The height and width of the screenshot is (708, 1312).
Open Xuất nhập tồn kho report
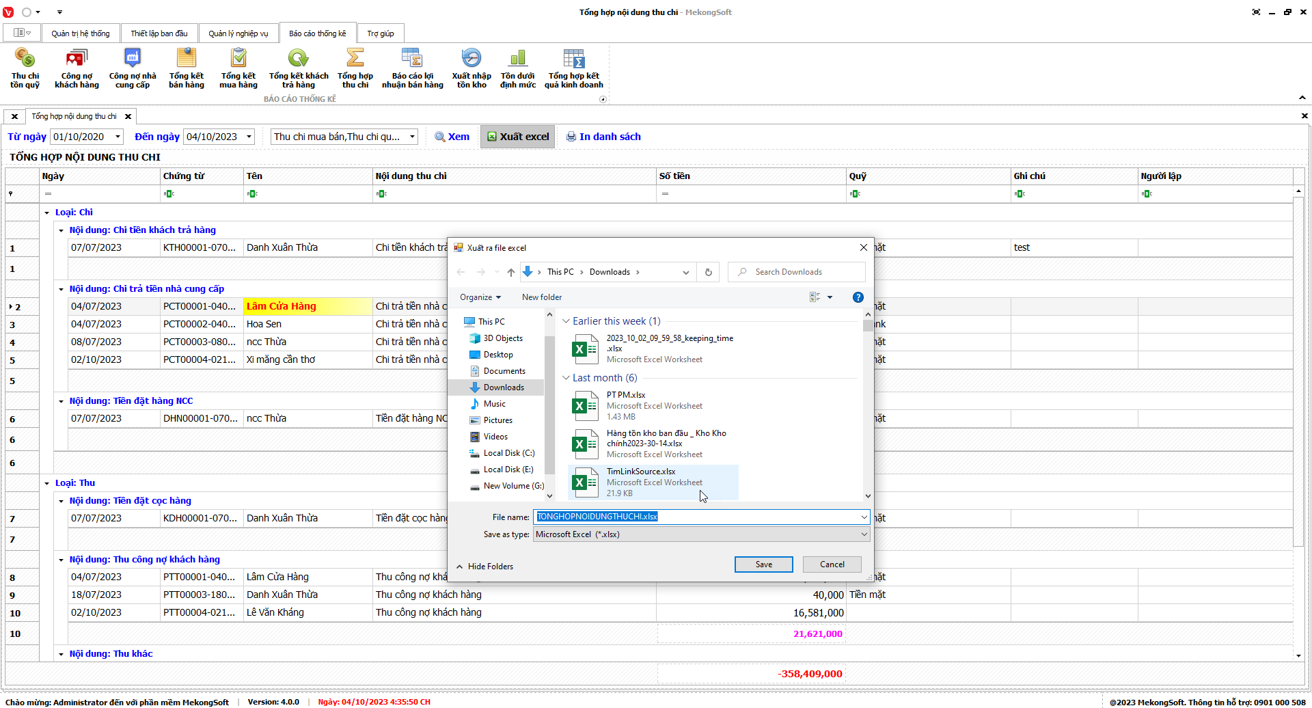tap(471, 68)
